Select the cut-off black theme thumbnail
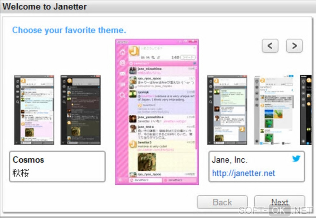The width and height of the screenshot is (316, 218). click(306, 110)
